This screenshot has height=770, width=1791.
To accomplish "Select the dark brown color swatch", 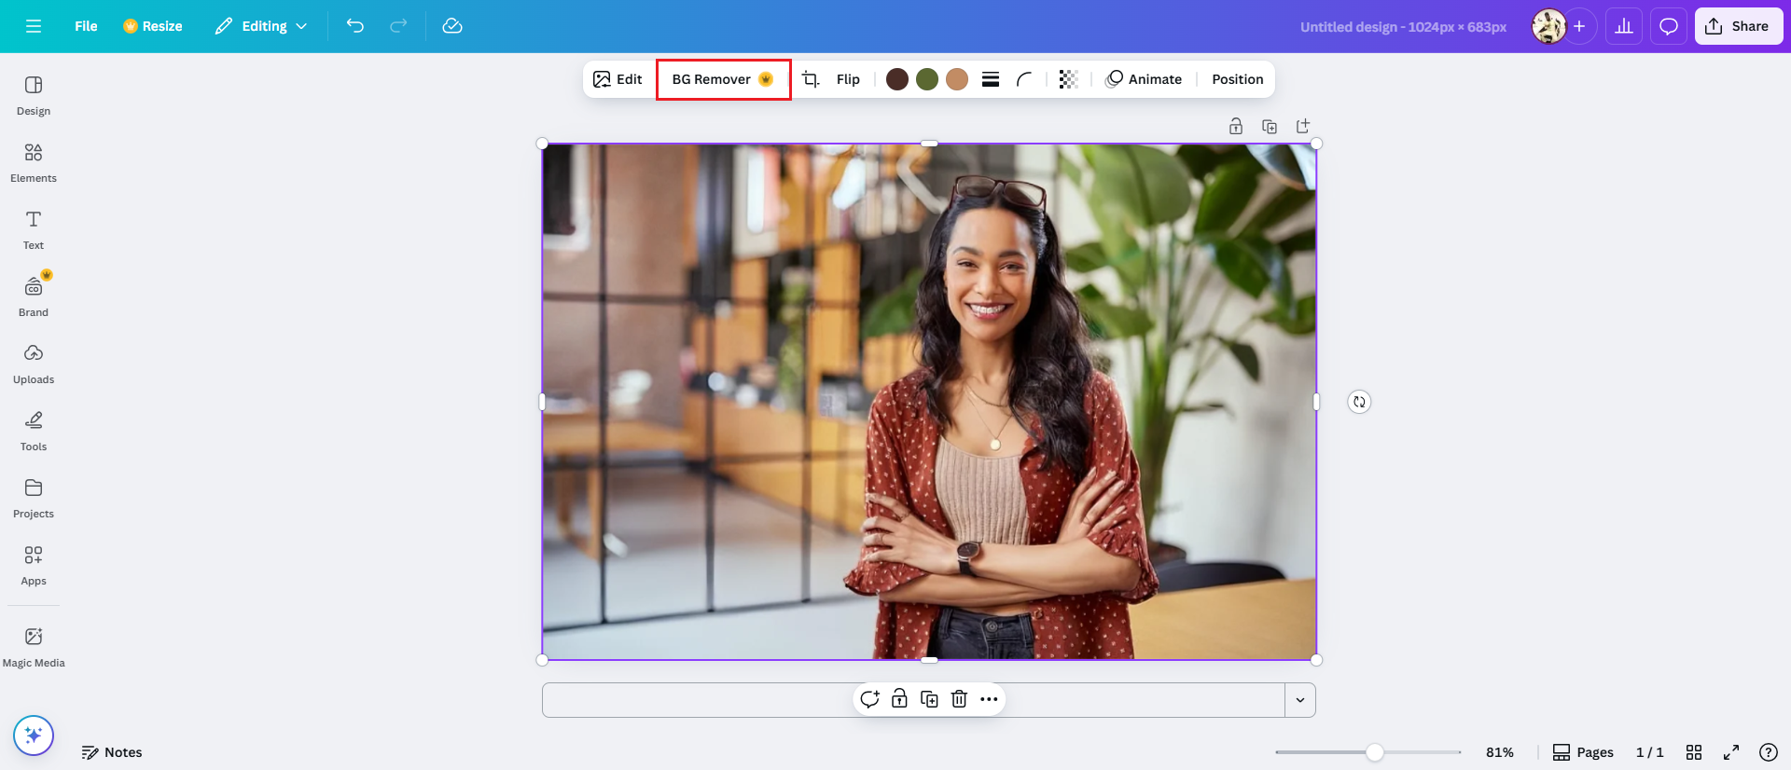I will click(x=897, y=79).
